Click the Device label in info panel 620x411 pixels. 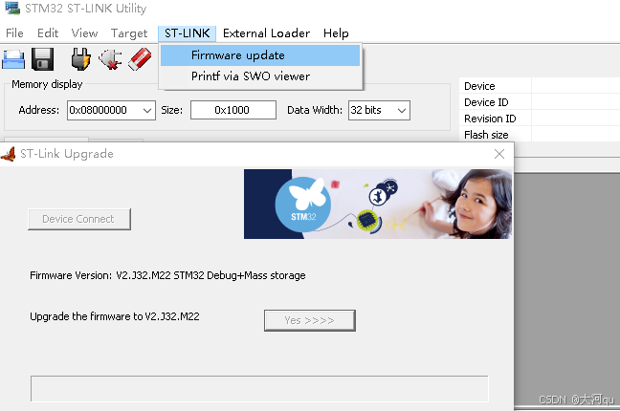click(x=479, y=86)
